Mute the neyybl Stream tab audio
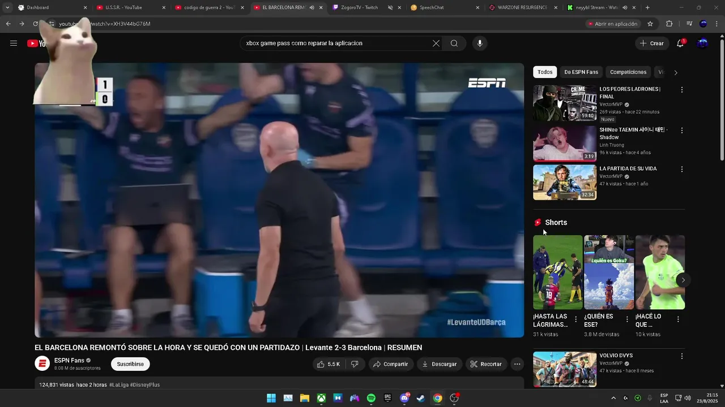This screenshot has width=725, height=407. 625,8
